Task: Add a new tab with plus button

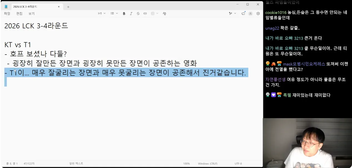Action: pyautogui.click(x=68, y=7)
